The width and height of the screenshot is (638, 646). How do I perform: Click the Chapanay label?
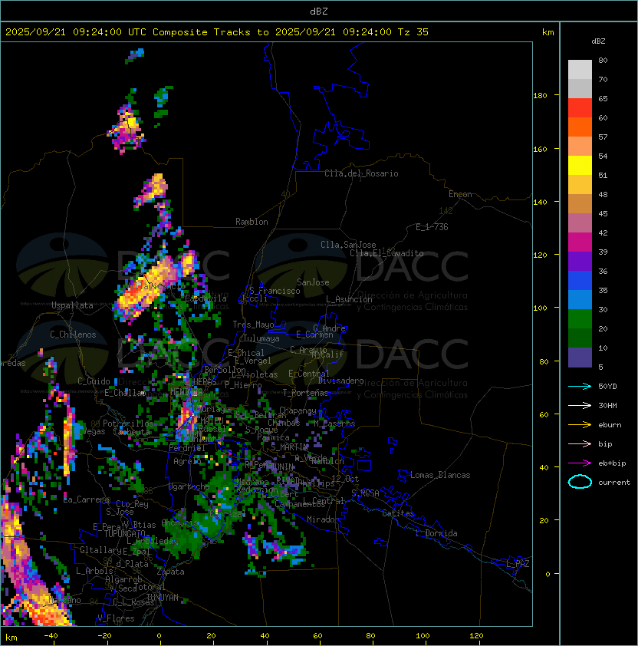(298, 410)
